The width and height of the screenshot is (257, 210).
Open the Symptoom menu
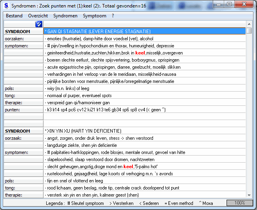tap(94, 16)
